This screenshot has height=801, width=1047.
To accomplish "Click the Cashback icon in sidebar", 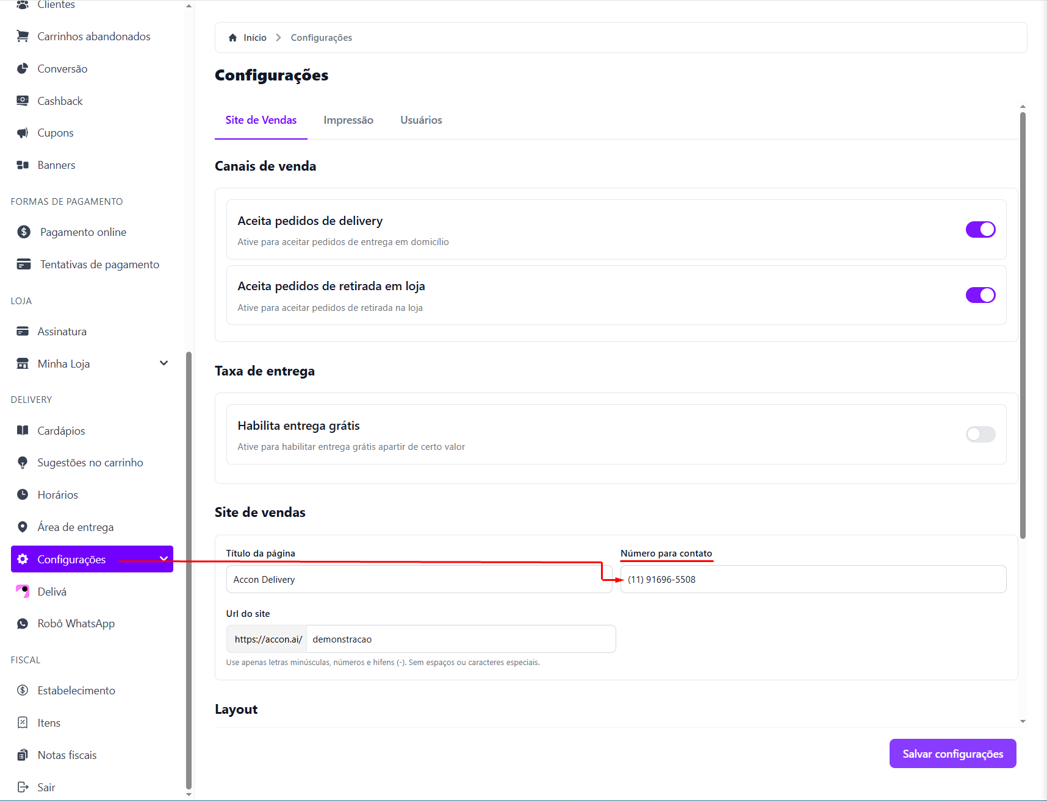I will 23,101.
